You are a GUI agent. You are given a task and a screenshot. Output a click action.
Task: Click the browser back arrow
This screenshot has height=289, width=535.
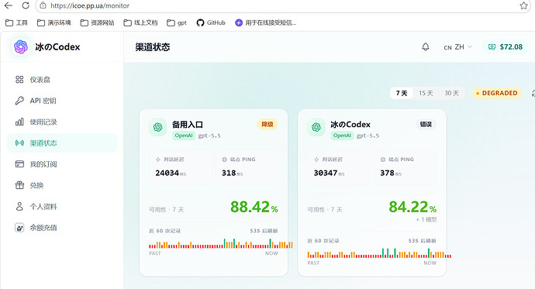9,5
